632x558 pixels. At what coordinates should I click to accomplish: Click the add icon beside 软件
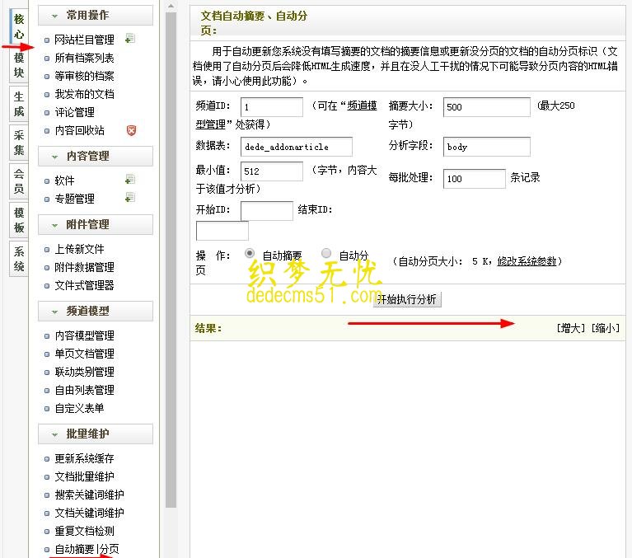(x=130, y=180)
